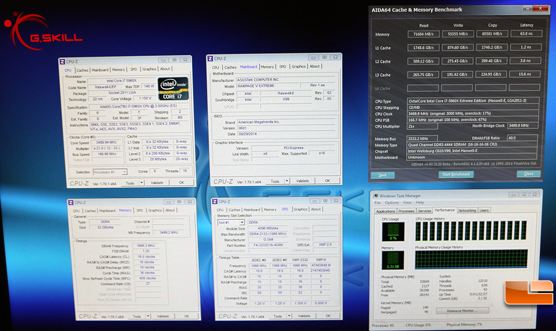Click the Intel Core i7 logo badge
The image size is (556, 331).
(173, 89)
